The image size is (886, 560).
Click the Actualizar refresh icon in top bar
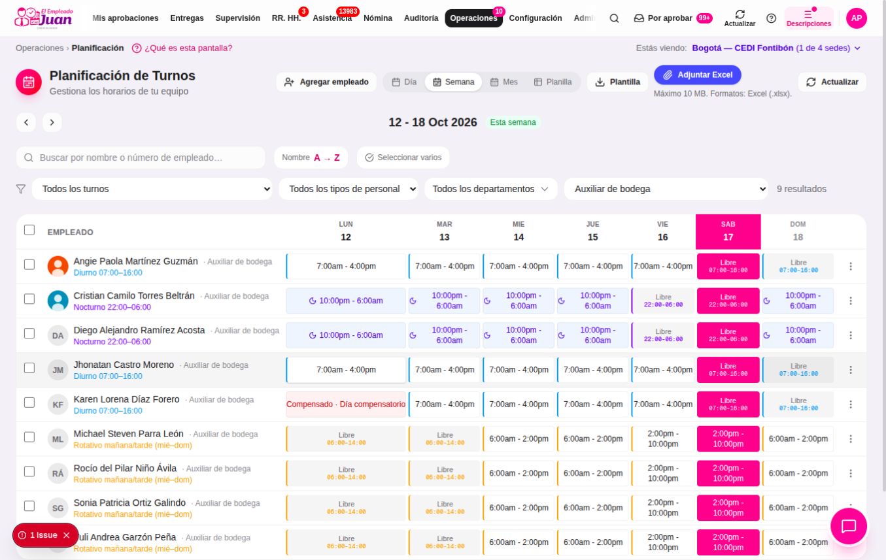click(x=740, y=18)
